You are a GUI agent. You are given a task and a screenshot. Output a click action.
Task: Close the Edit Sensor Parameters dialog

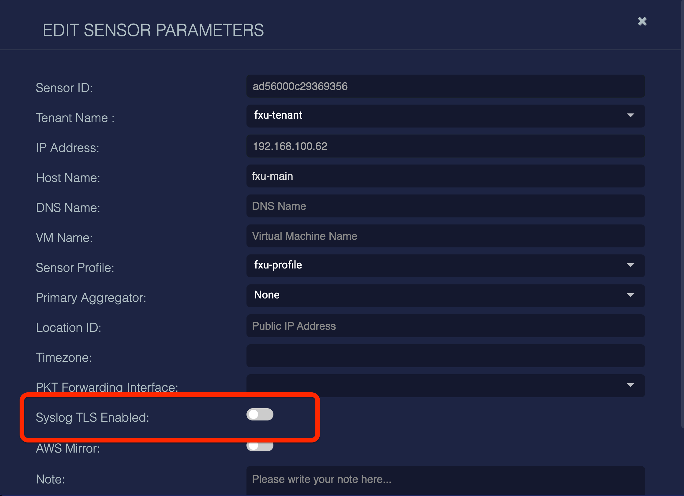[x=642, y=21]
